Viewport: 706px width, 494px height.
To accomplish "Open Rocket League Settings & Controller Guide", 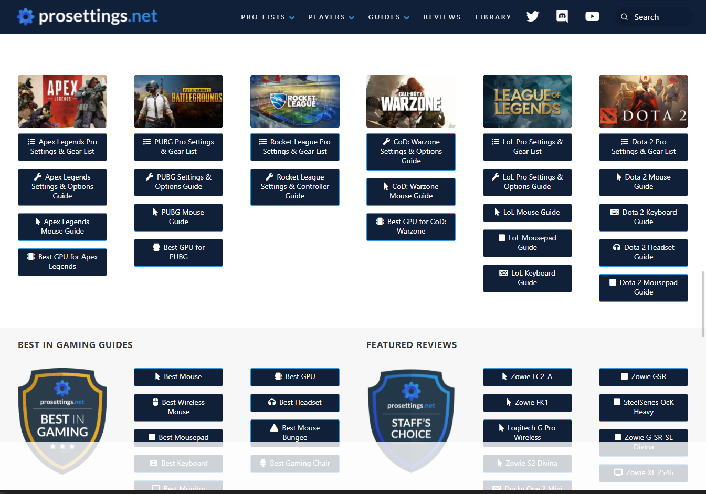I will coord(295,187).
